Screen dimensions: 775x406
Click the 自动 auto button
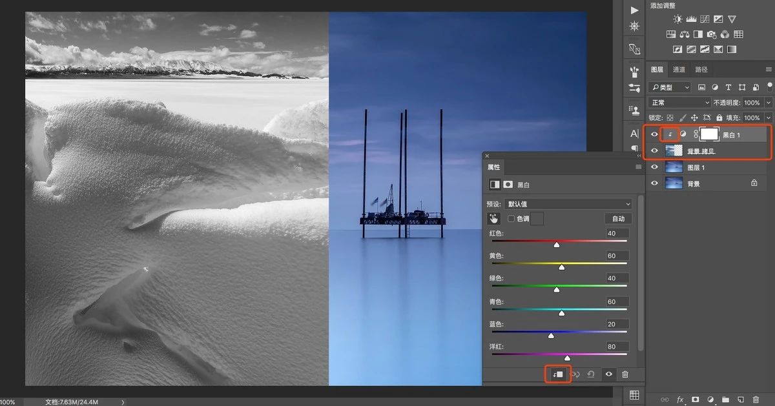(618, 219)
